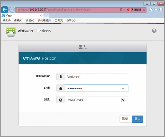This screenshot has height=137, width=165.
Task: Open the 說明(H) menu
Action: [x=71, y=20]
